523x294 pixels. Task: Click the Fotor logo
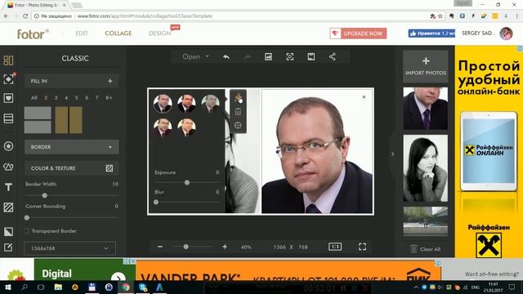tap(33, 33)
